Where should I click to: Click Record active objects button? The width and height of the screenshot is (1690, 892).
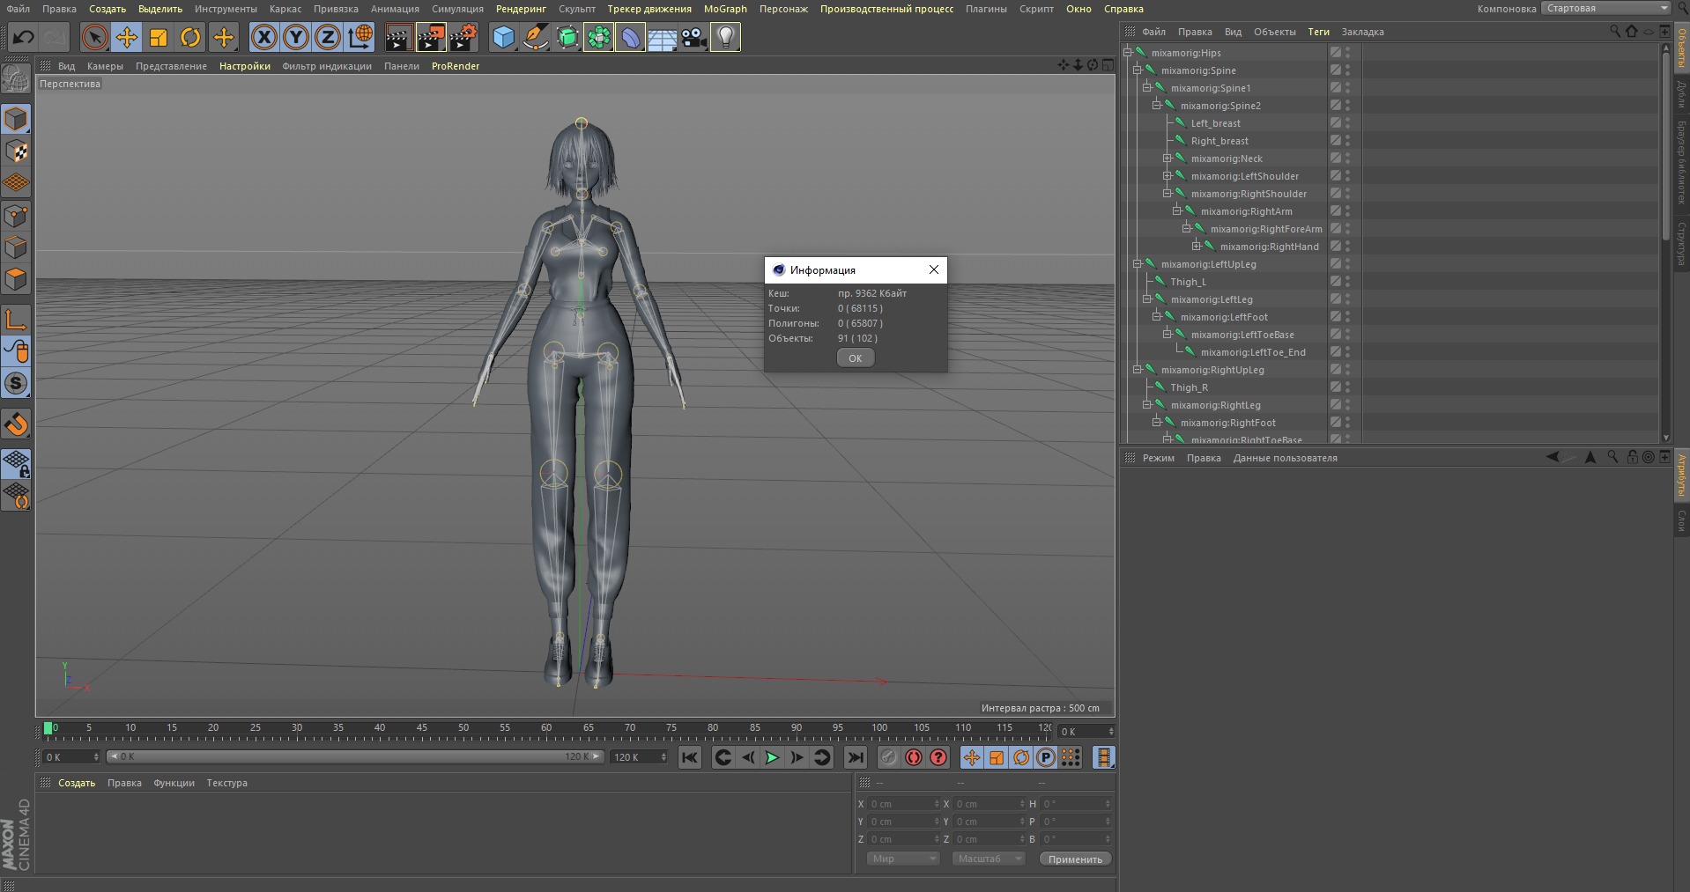[889, 757]
